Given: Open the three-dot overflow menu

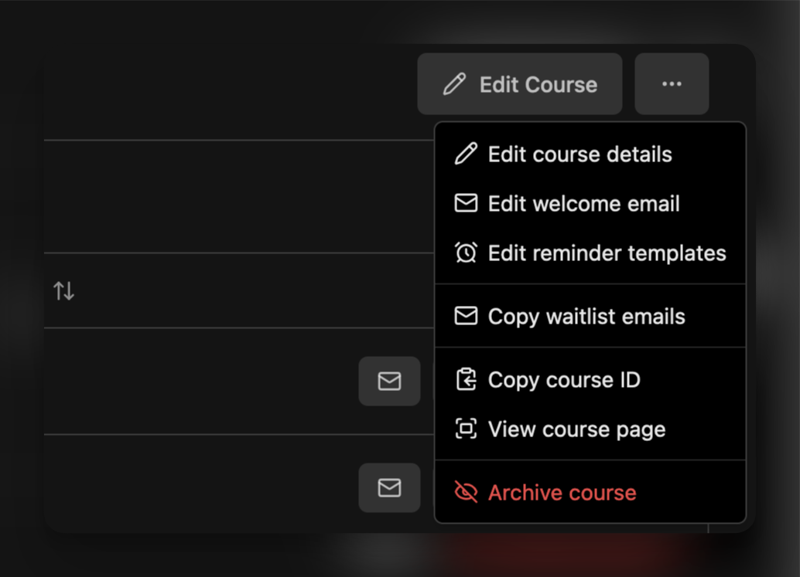Looking at the screenshot, I should point(672,83).
